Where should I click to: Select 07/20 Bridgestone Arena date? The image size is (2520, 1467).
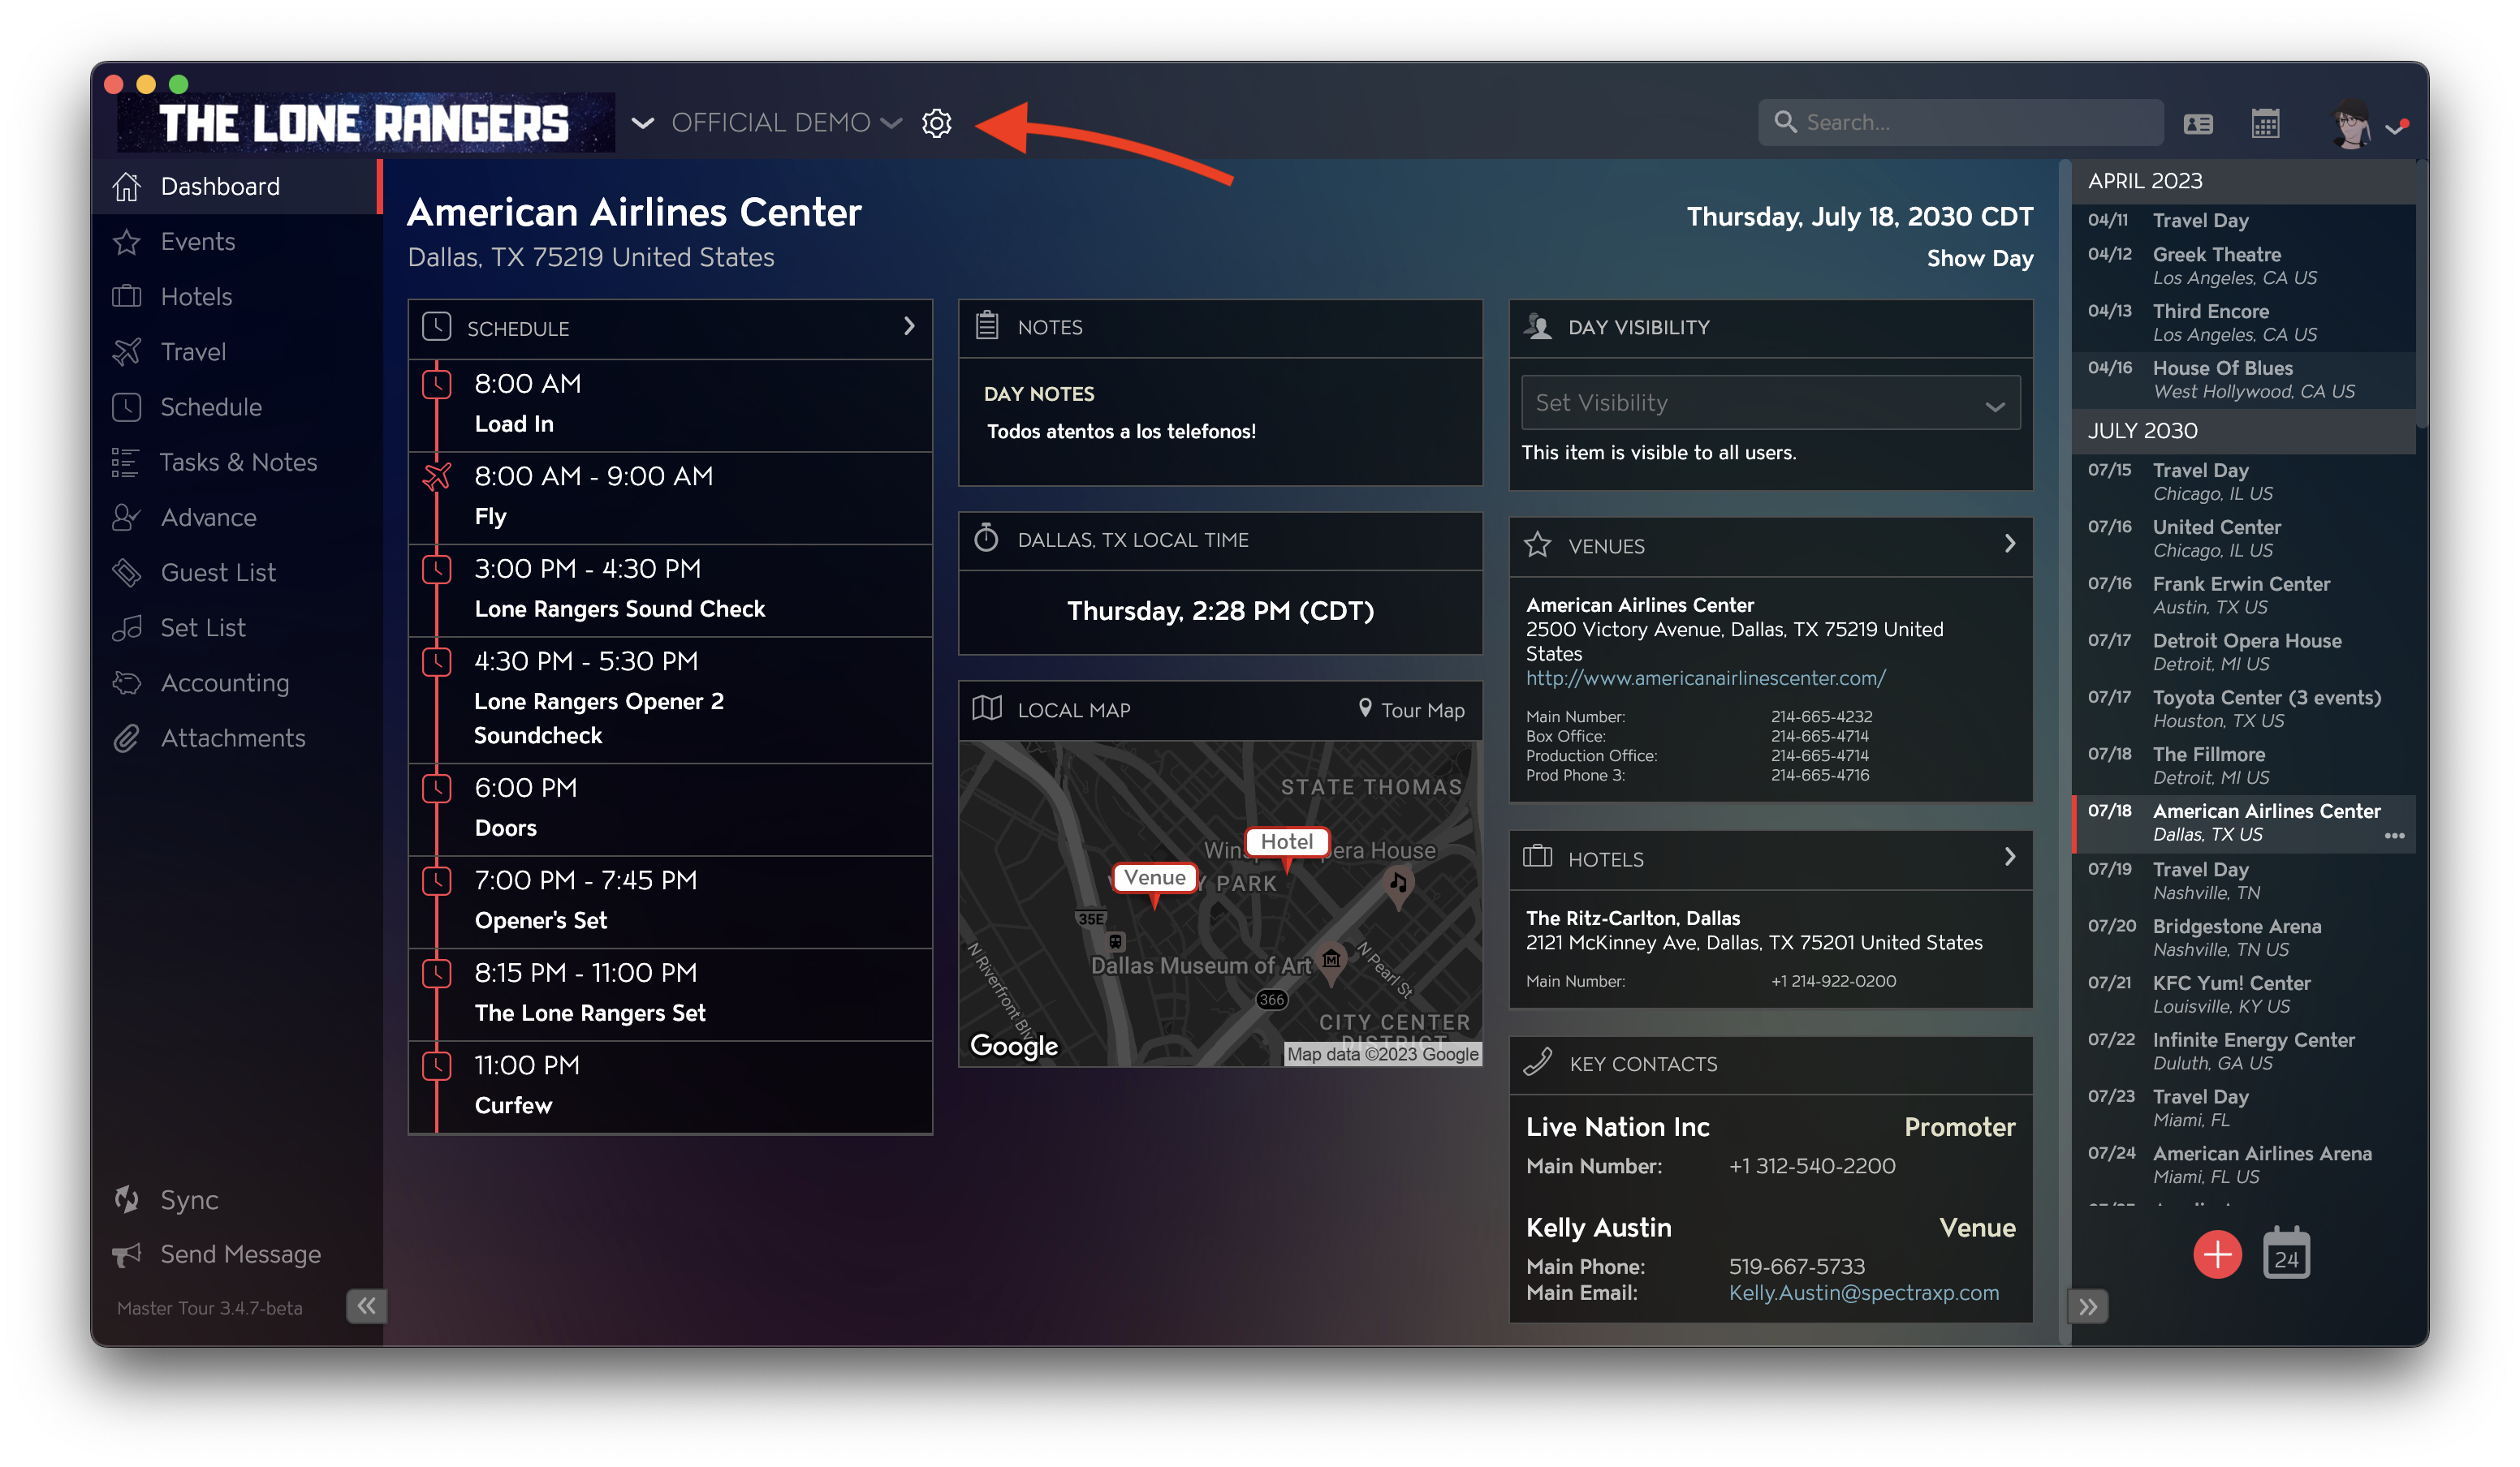coord(2243,937)
